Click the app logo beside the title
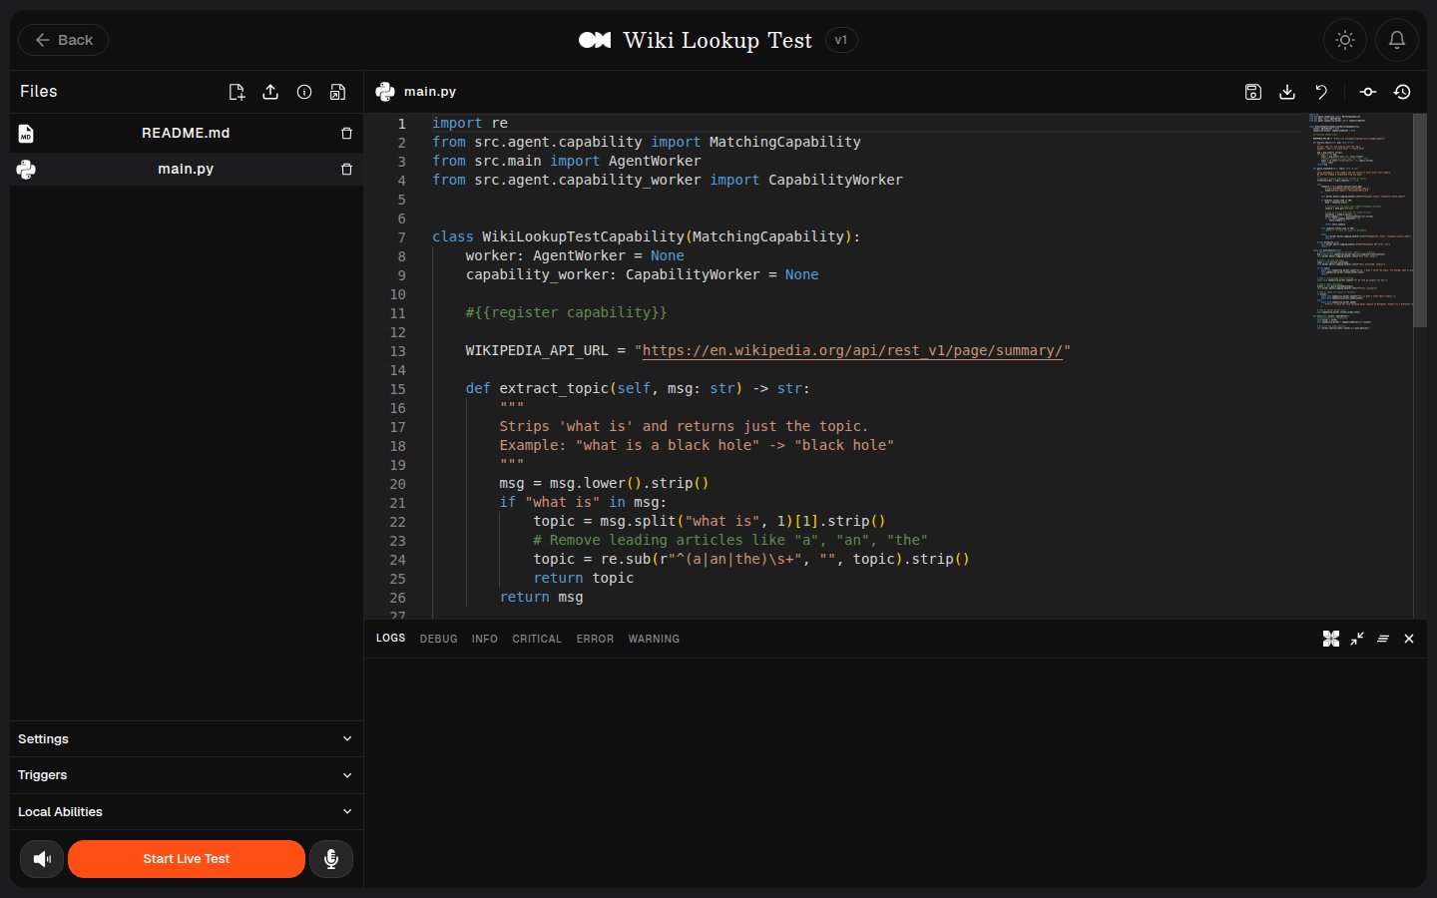Viewport: 1437px width, 898px height. click(595, 40)
